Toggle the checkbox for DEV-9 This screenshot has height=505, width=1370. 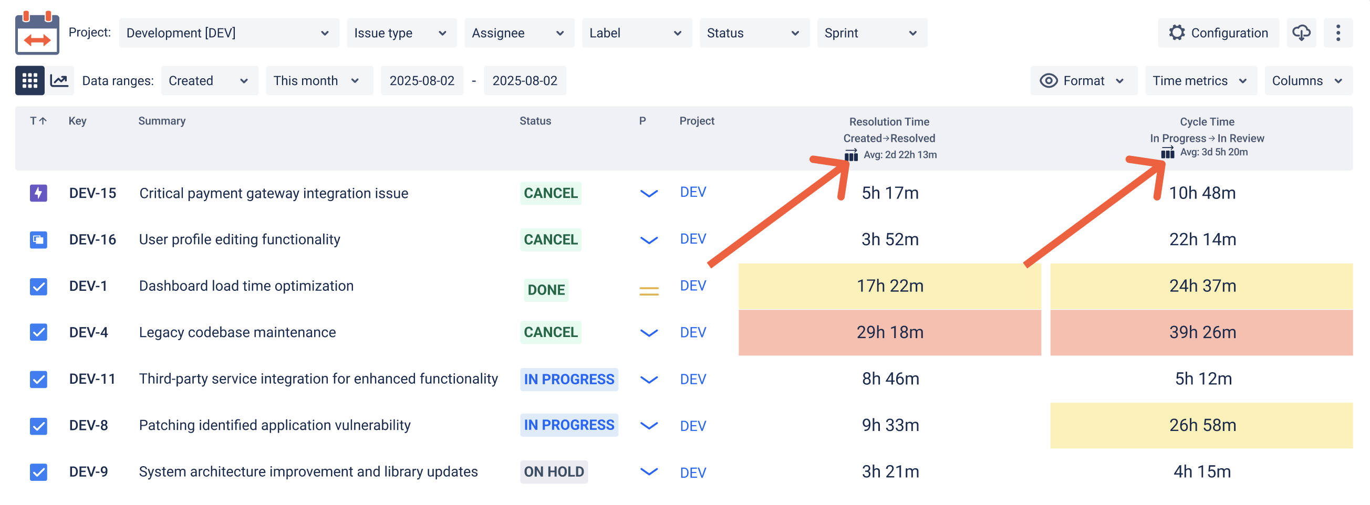(38, 471)
